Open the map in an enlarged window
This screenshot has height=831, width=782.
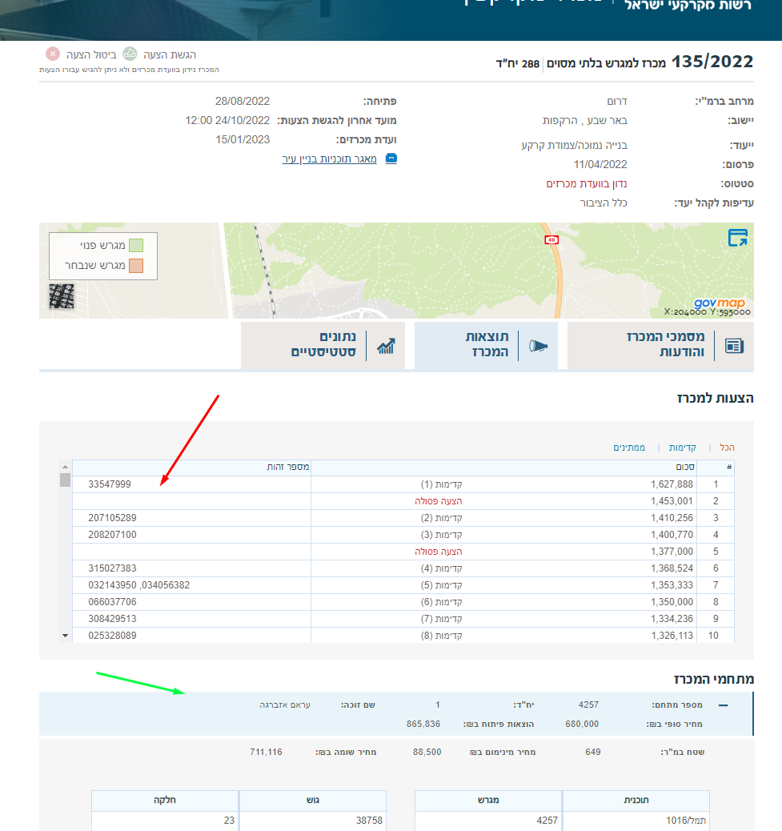click(x=736, y=238)
